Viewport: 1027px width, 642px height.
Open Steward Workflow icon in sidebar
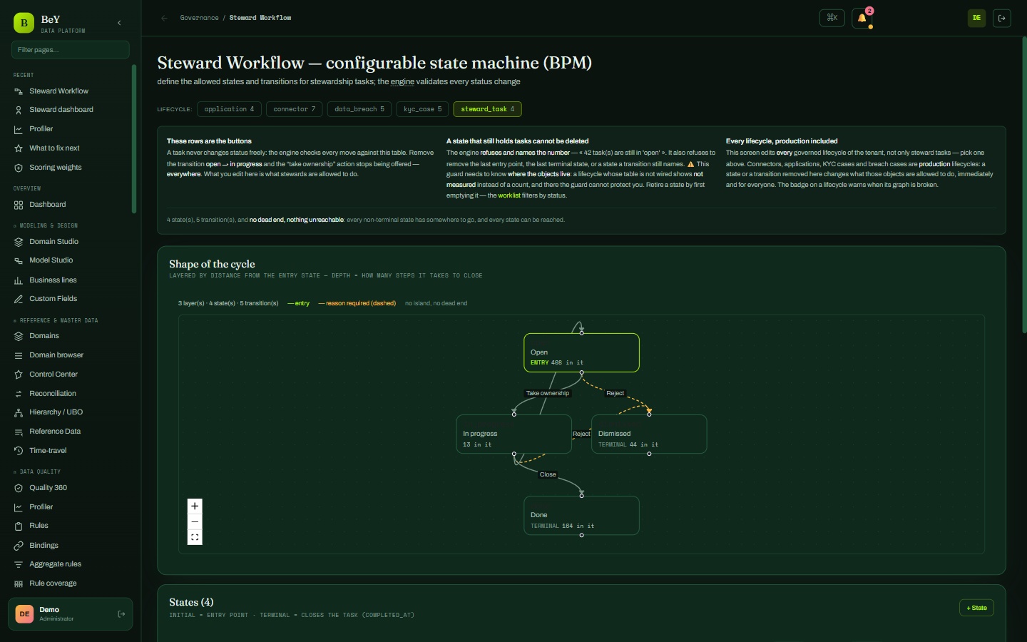[x=19, y=91]
